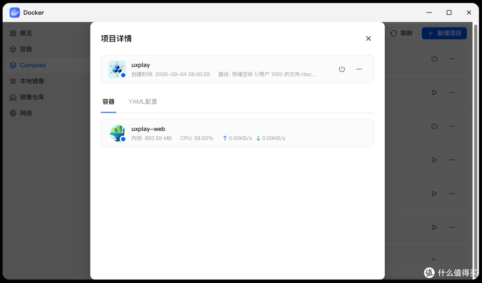Click the 概览 grid icon
This screenshot has height=283, width=482.
pos(13,33)
